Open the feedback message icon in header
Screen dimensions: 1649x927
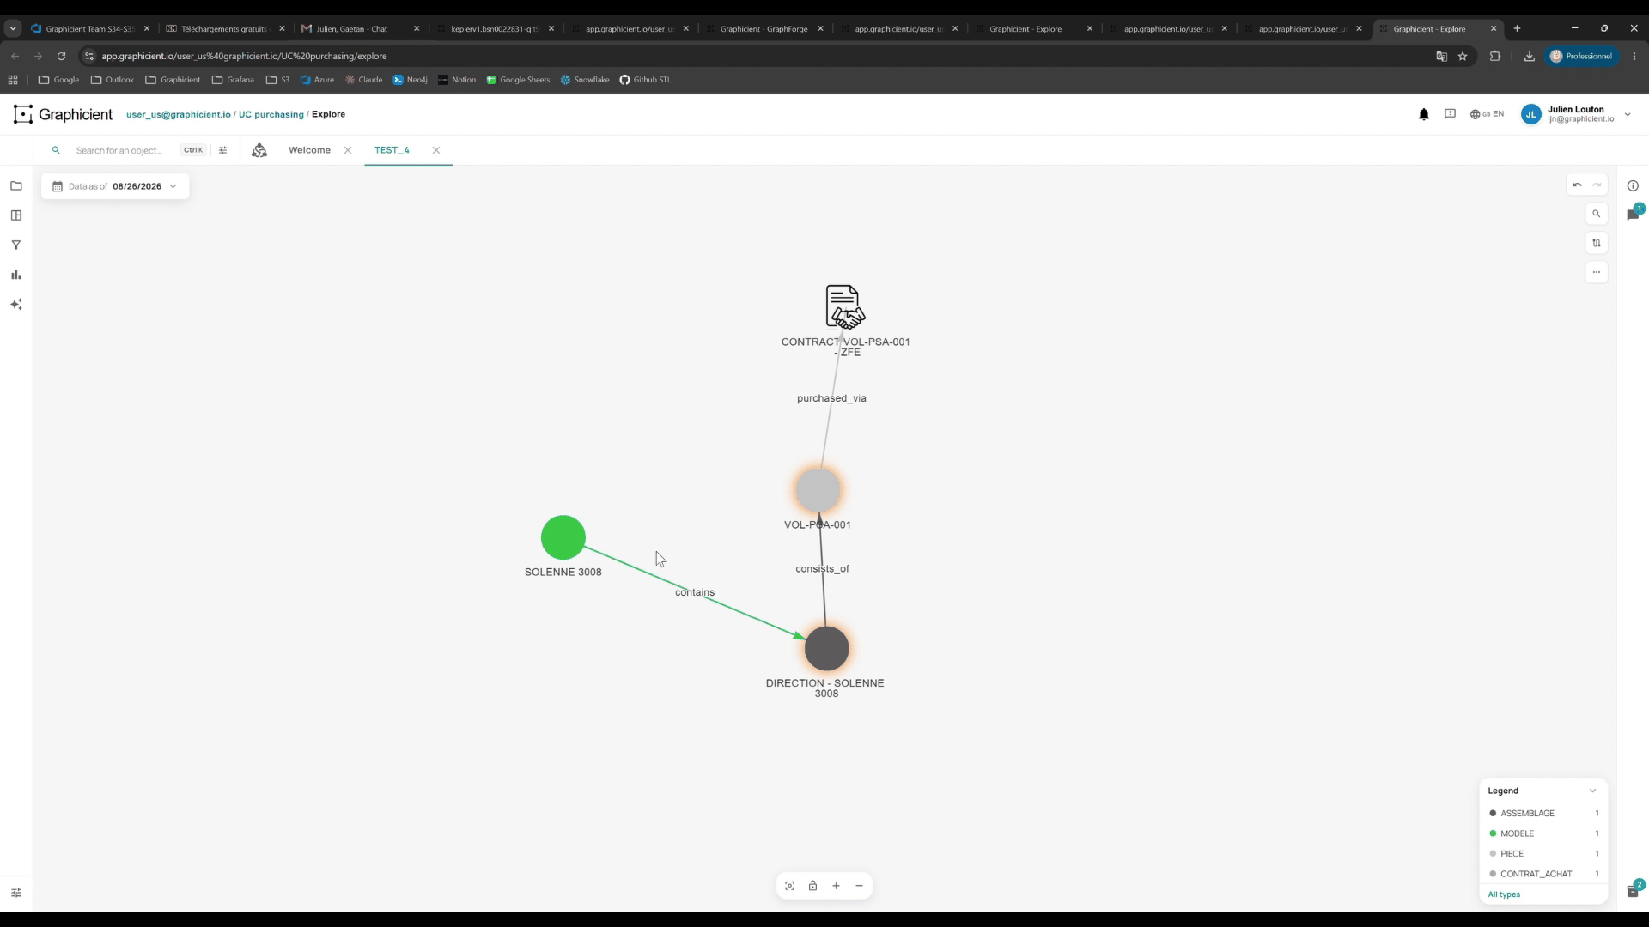1451,114
